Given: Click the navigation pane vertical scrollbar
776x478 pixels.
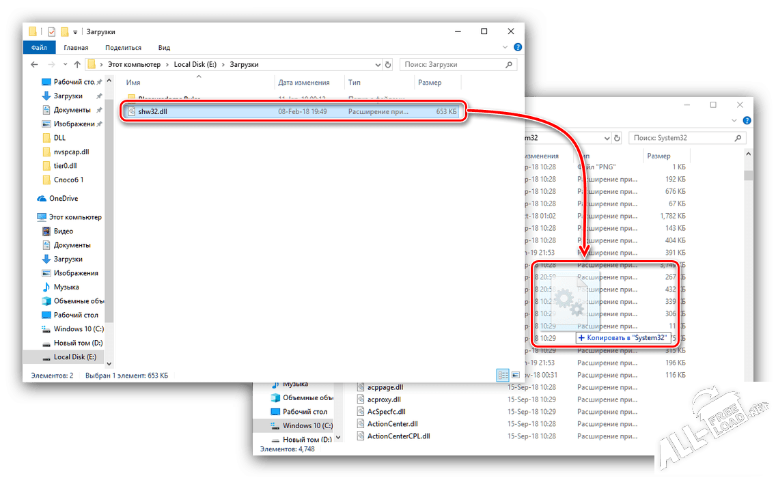Looking at the screenshot, I should click(x=110, y=205).
